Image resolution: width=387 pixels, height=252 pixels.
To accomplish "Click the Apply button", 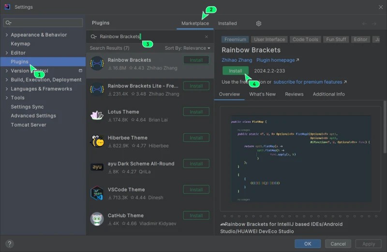I will point(369,244).
